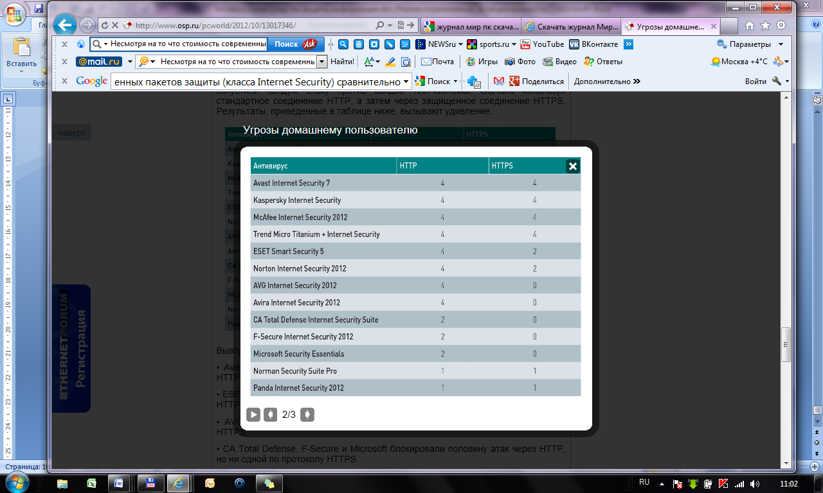Screen dimensions: 823x493
Task: Open 'Игры' on the Mail.ru toolbar
Action: pyautogui.click(x=482, y=62)
